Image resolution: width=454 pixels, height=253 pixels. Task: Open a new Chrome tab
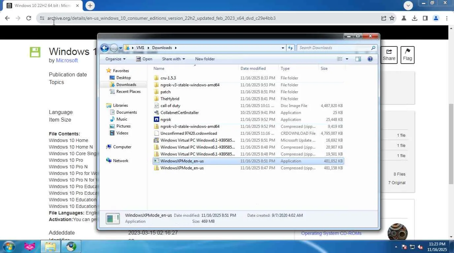tap(90, 6)
